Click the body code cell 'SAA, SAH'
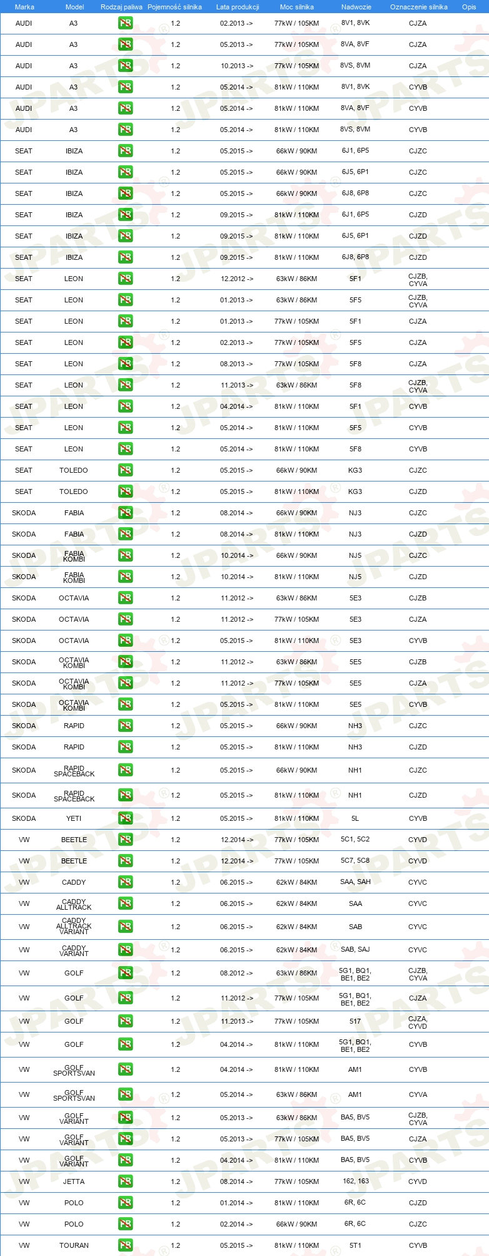The height and width of the screenshot is (1256, 489). coord(355,882)
